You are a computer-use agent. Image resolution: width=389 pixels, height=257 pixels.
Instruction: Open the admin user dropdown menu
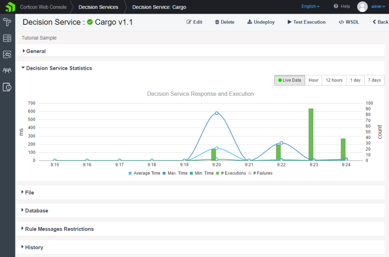378,6
